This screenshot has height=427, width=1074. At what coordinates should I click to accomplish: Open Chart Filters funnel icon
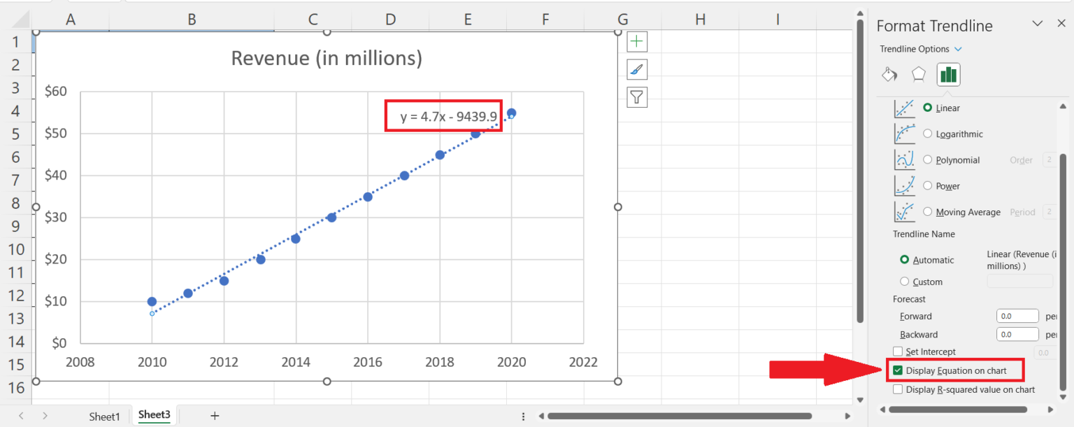pyautogui.click(x=636, y=97)
